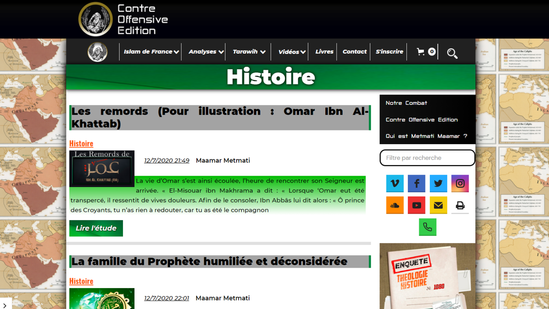Expand the Tarawih dropdown menu

249,52
